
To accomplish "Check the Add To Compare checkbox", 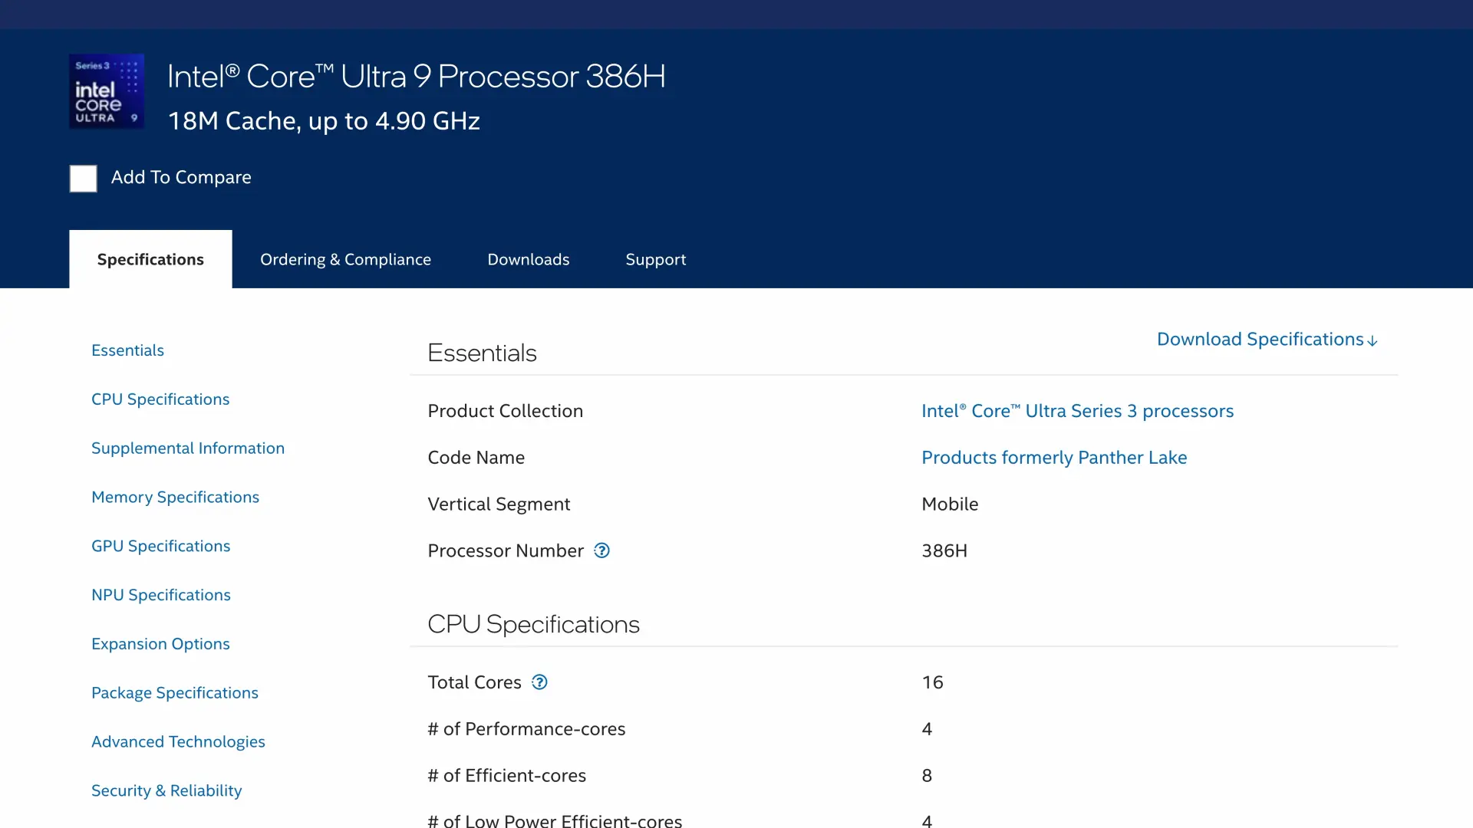I will (84, 179).
